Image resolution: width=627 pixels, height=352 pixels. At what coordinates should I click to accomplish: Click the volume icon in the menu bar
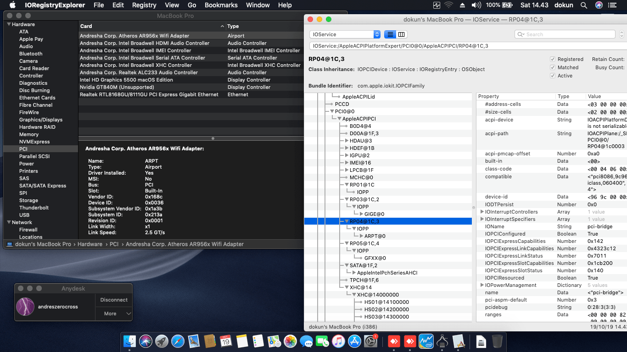click(476, 5)
